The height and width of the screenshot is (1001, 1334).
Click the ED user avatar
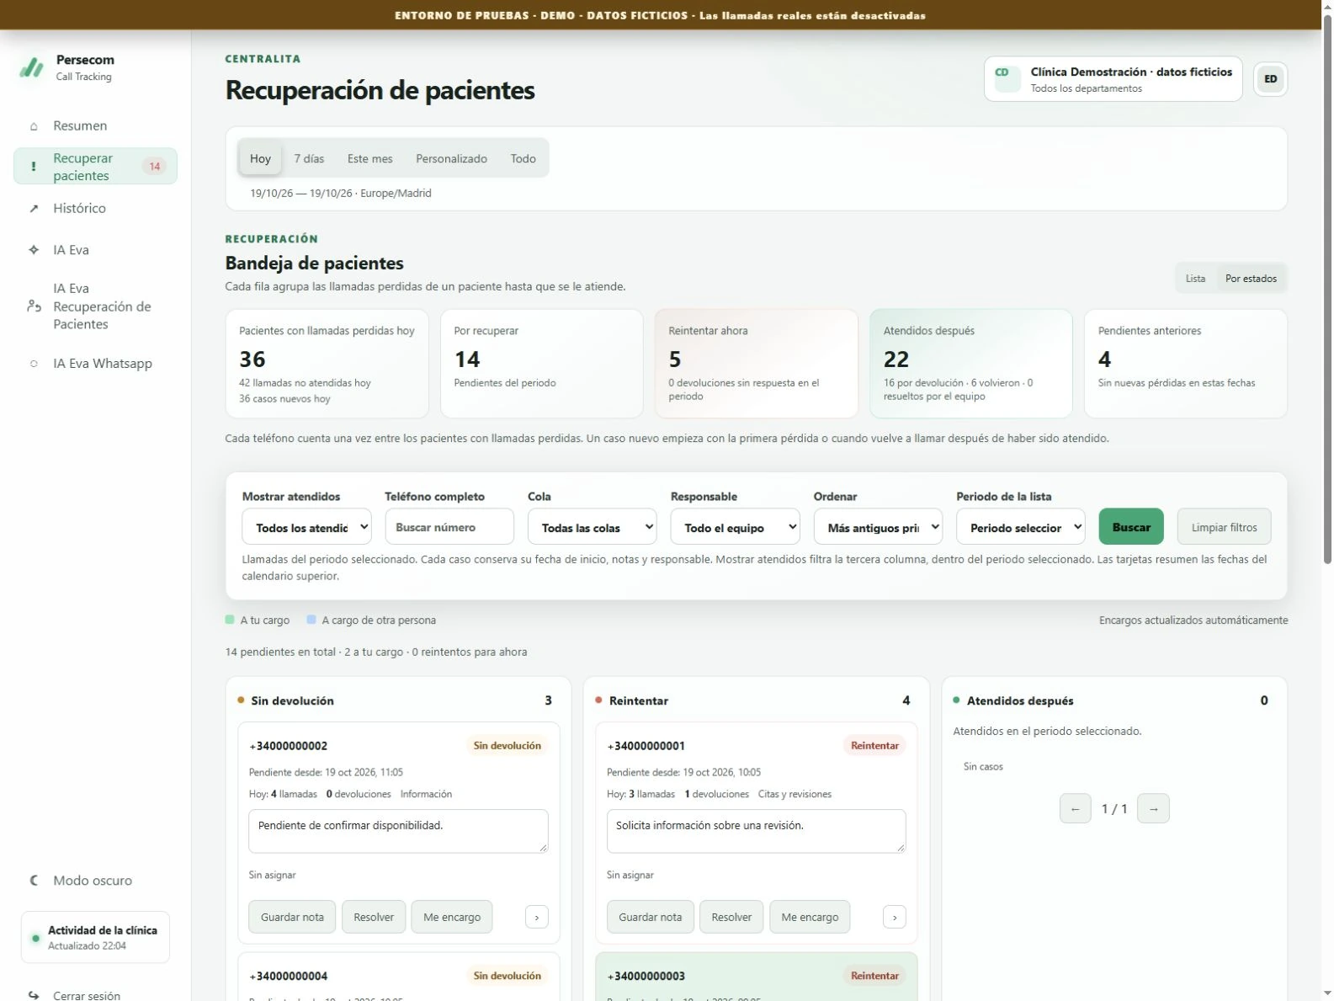click(x=1270, y=79)
